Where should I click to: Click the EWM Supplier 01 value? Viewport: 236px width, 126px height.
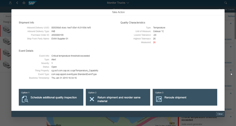click(x=60, y=39)
